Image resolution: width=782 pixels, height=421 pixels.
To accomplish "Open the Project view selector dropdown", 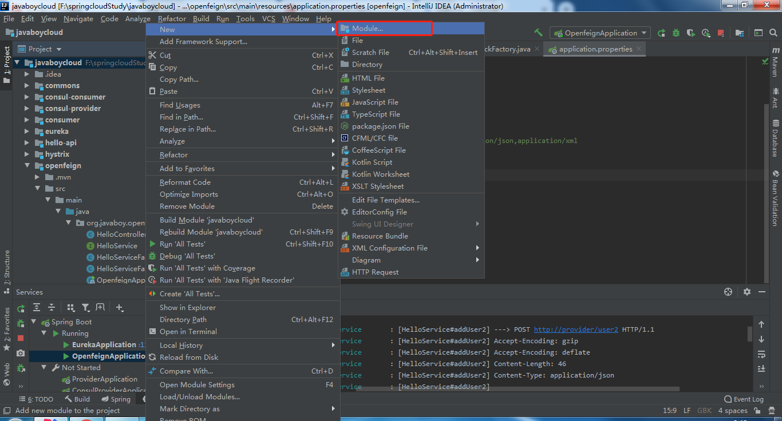I will [x=40, y=49].
